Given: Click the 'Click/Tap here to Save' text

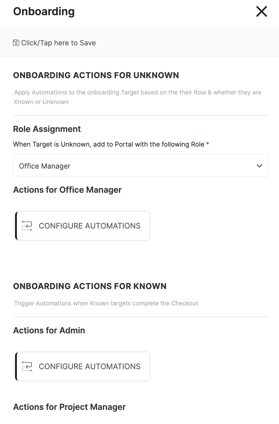Looking at the screenshot, I should point(59,43).
